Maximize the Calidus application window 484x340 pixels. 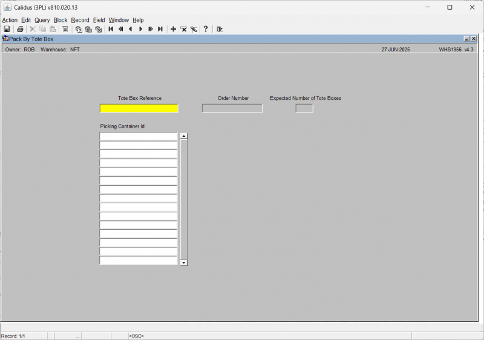[450, 7]
